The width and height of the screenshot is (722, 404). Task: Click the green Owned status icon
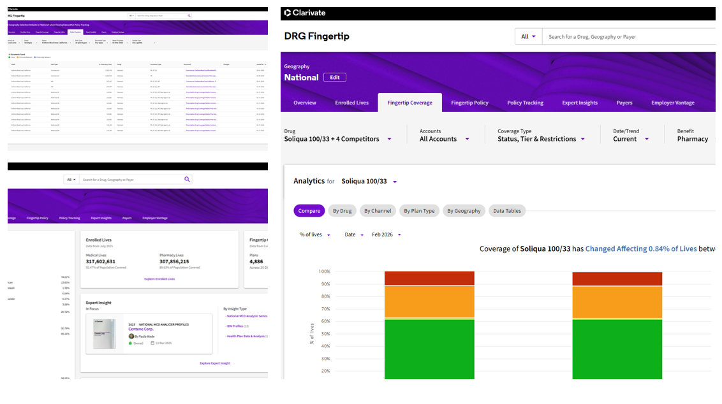pyautogui.click(x=131, y=343)
